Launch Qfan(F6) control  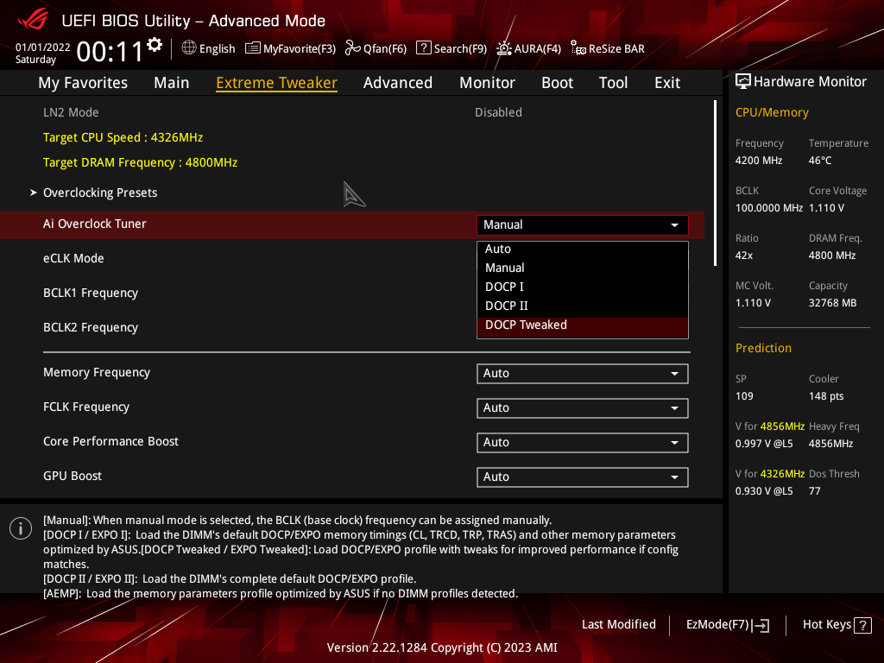(x=376, y=48)
